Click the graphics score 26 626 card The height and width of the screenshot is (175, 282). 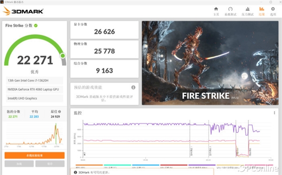(104, 30)
